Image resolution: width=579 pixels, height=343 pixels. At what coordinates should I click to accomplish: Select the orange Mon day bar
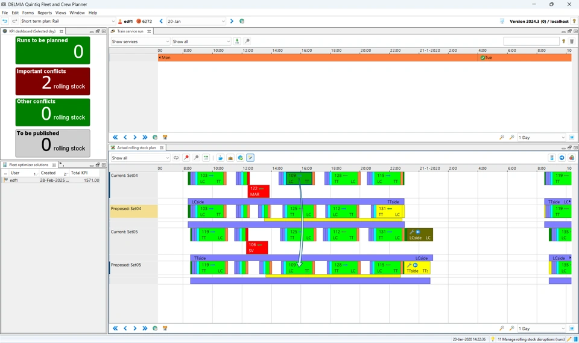point(318,58)
